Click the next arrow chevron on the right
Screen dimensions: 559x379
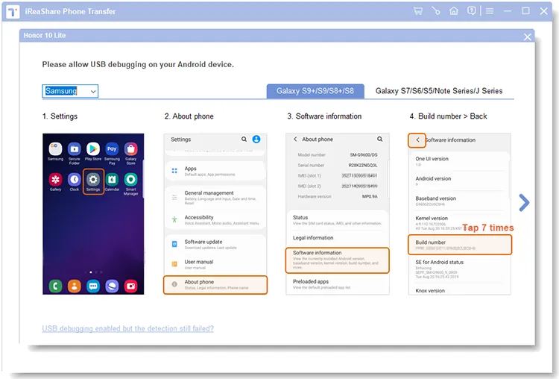tap(524, 203)
